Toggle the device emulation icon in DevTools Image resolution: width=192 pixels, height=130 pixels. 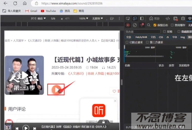[x=135, y=18]
